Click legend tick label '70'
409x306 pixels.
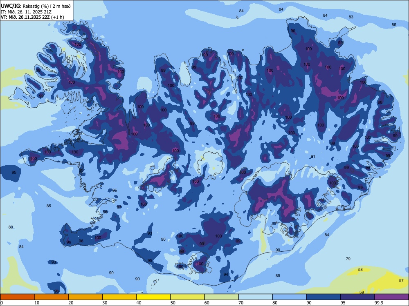241,303
